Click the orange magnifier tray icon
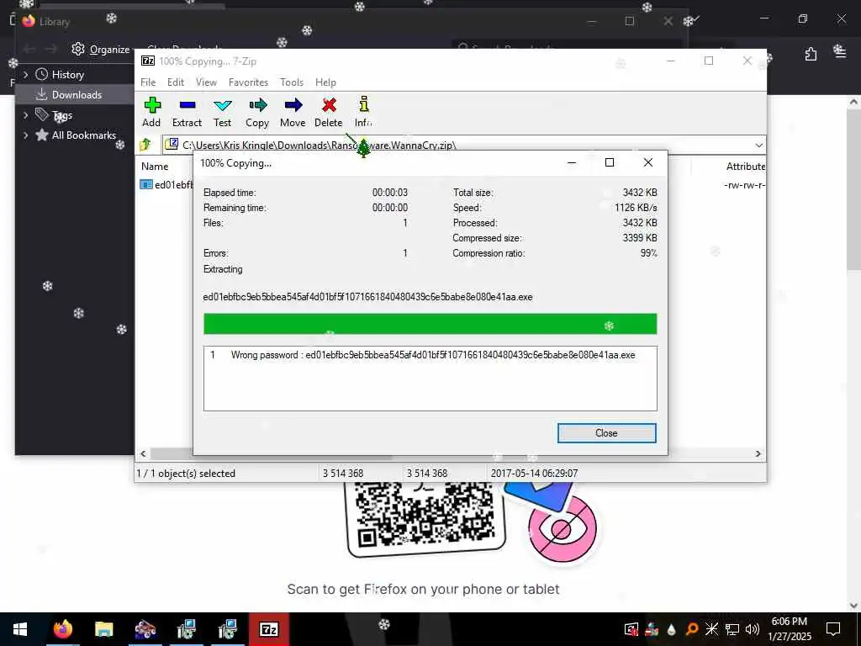 click(x=692, y=629)
